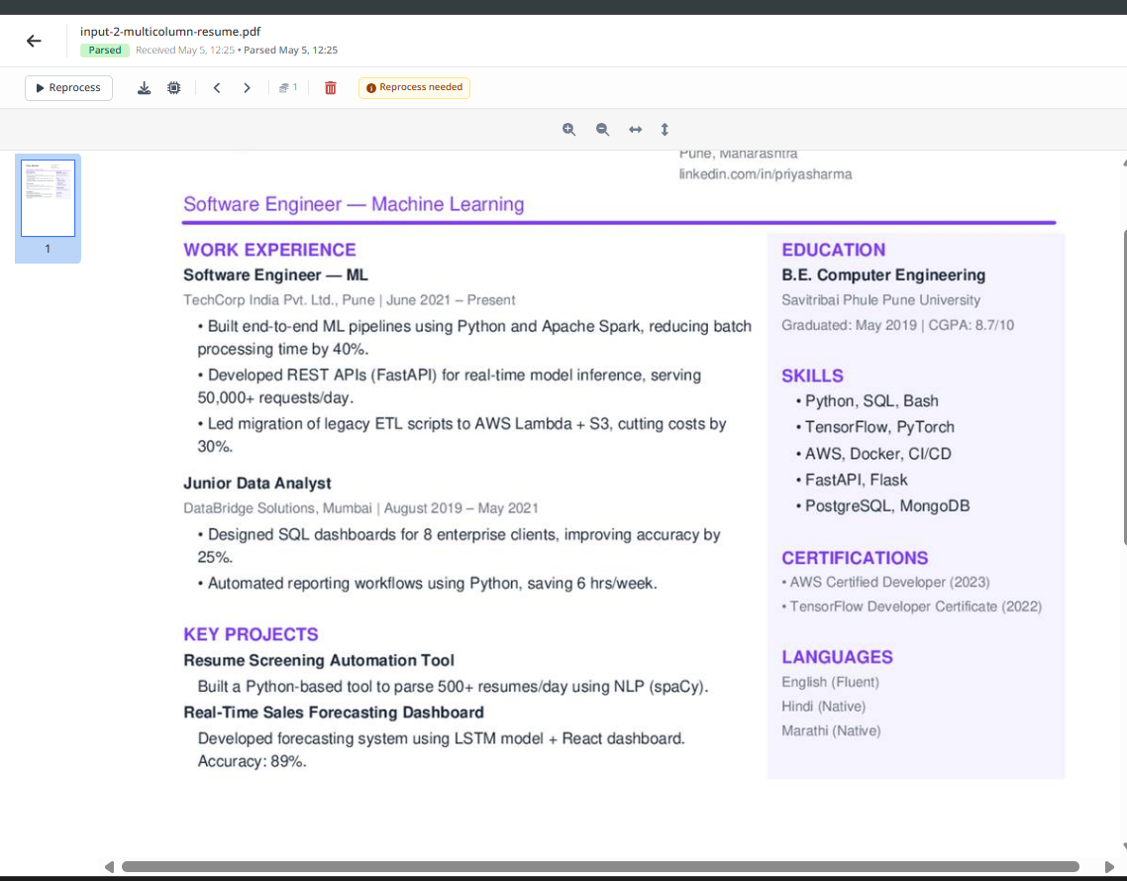1127x881 pixels.
Task: Click 'Marathi (Native)' entry
Action: pyautogui.click(x=831, y=730)
